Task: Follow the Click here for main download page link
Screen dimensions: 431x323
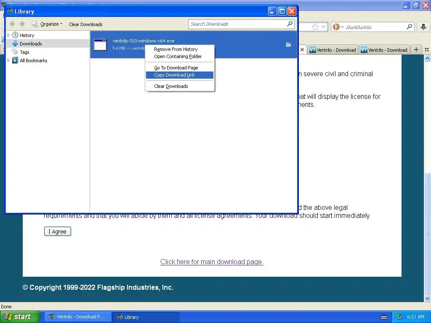Action: [212, 262]
